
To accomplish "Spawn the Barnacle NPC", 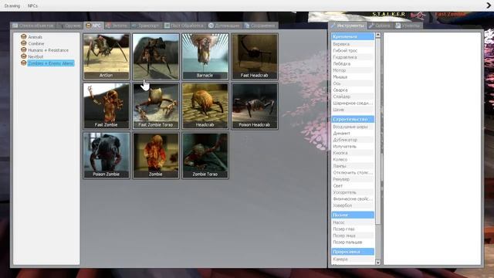I will pyautogui.click(x=205, y=56).
